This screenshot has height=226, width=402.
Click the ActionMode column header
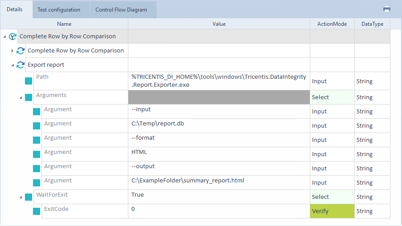[x=332, y=24]
